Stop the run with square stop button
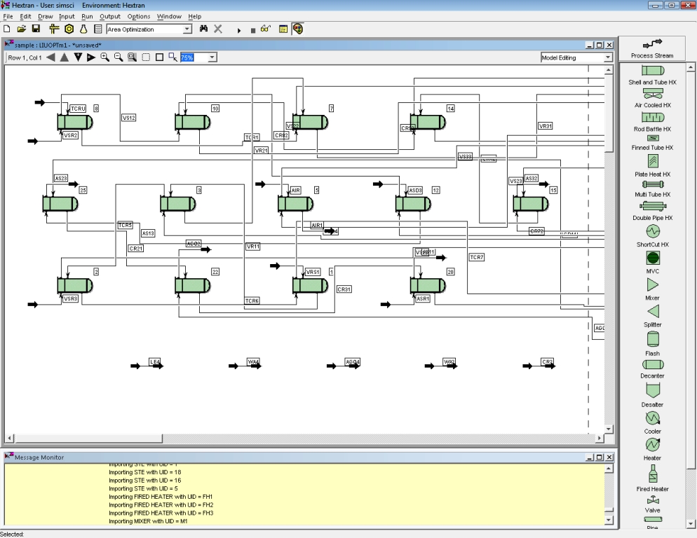This screenshot has width=697, height=538. click(253, 30)
